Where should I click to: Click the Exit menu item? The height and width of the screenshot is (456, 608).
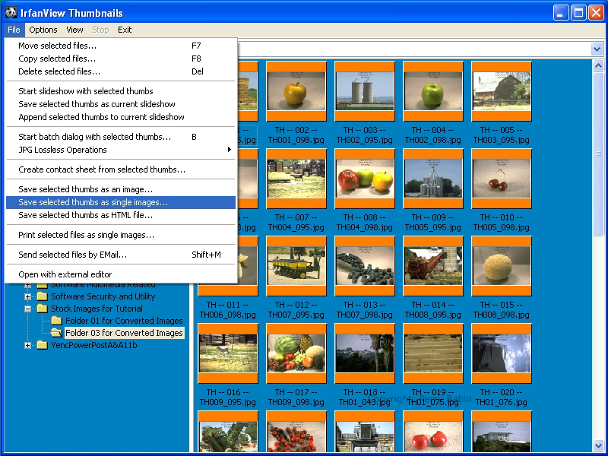125,30
